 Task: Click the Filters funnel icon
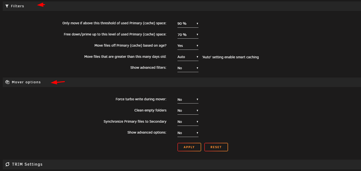(7, 6)
